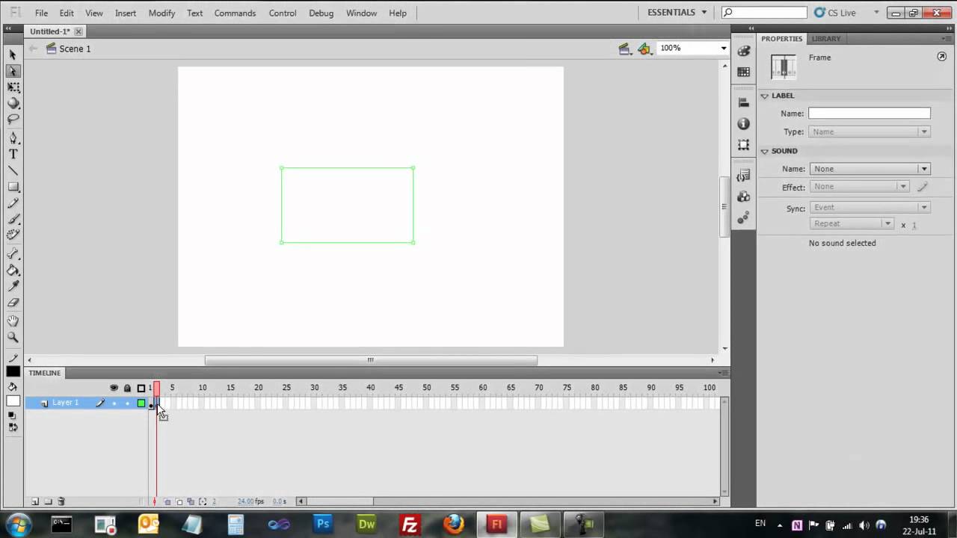
Task: Open the Transform panel icon
Action: point(743,144)
